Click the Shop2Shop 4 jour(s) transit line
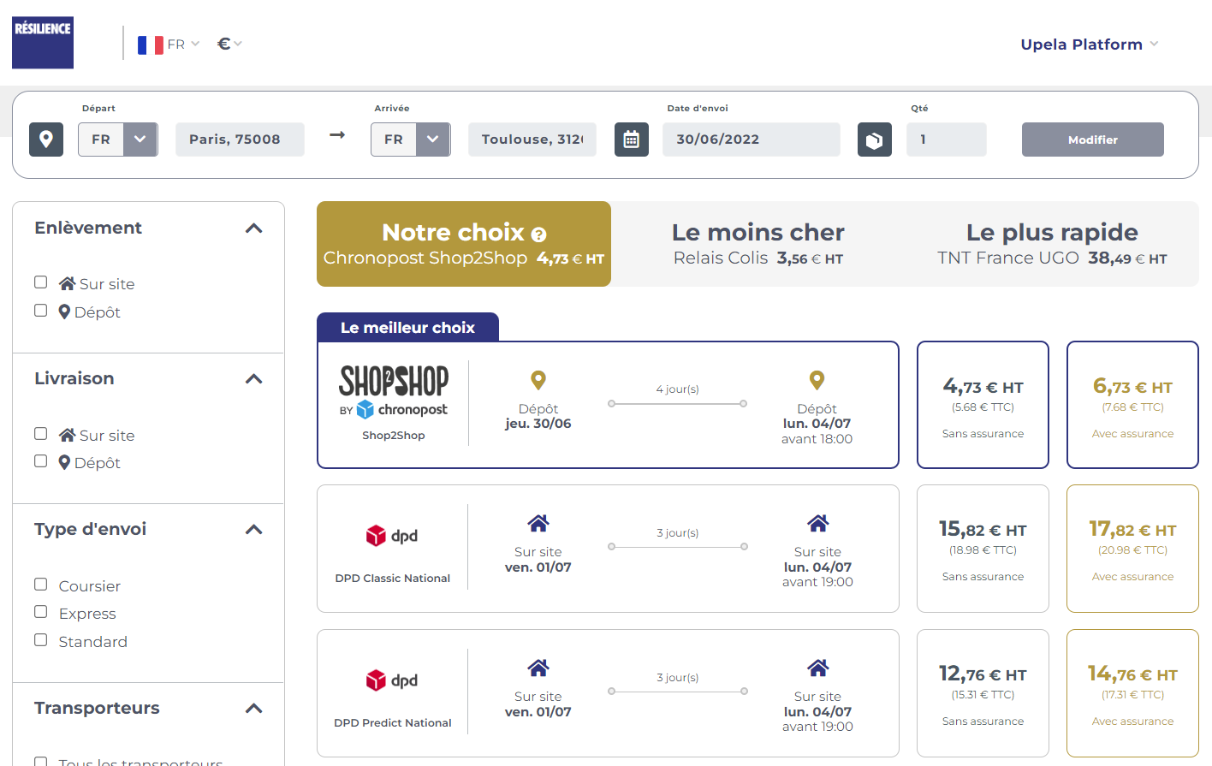Image resolution: width=1212 pixels, height=766 pixels. pyautogui.click(x=677, y=403)
